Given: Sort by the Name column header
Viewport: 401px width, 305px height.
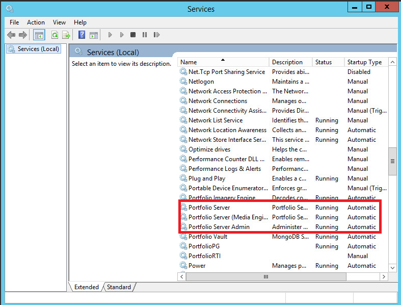Looking at the screenshot, I should tap(223, 62).
